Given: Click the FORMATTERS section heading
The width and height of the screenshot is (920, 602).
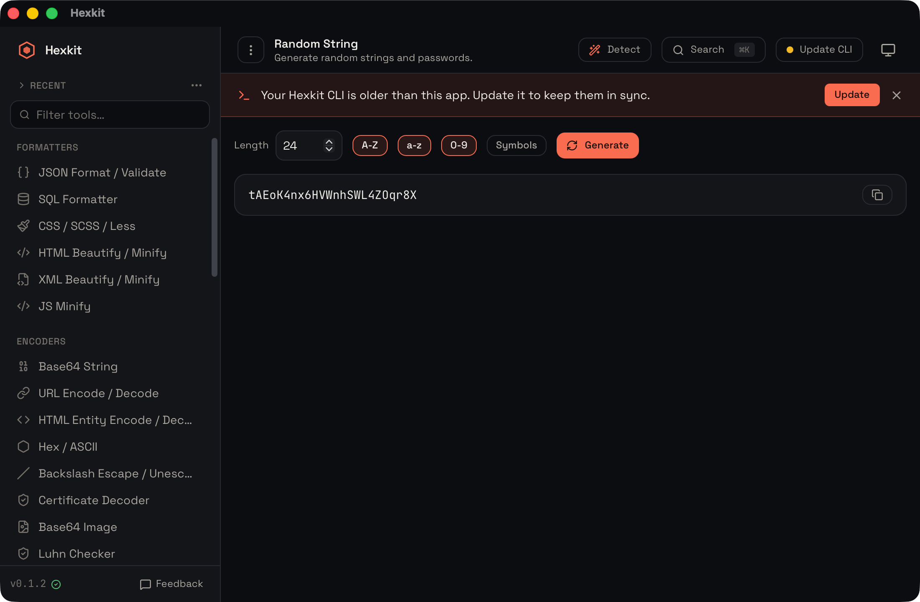Looking at the screenshot, I should pyautogui.click(x=47, y=148).
